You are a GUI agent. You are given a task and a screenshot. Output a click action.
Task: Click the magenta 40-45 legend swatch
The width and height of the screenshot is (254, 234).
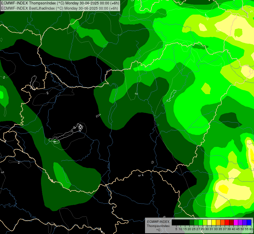[x=236, y=222]
